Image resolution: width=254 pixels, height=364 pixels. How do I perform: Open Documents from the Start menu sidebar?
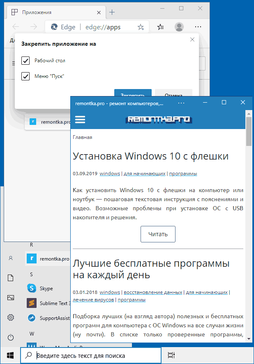click(x=11, y=278)
